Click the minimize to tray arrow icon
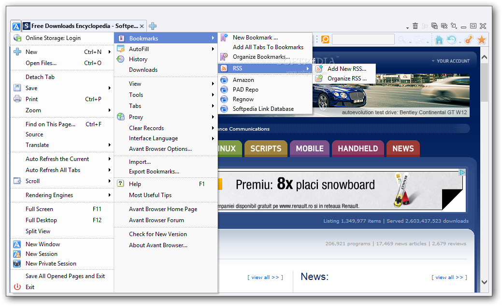This screenshot has width=502, height=306. coord(454,26)
